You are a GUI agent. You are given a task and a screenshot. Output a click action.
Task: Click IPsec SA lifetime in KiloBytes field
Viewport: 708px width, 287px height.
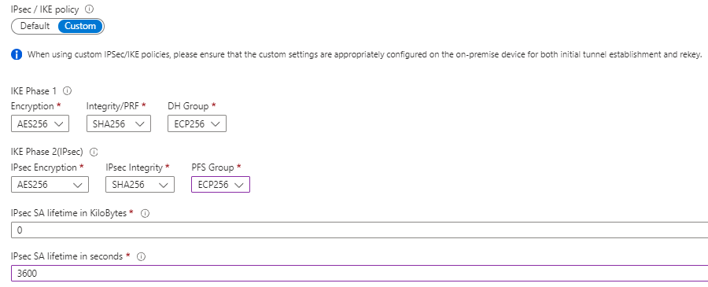(360, 230)
